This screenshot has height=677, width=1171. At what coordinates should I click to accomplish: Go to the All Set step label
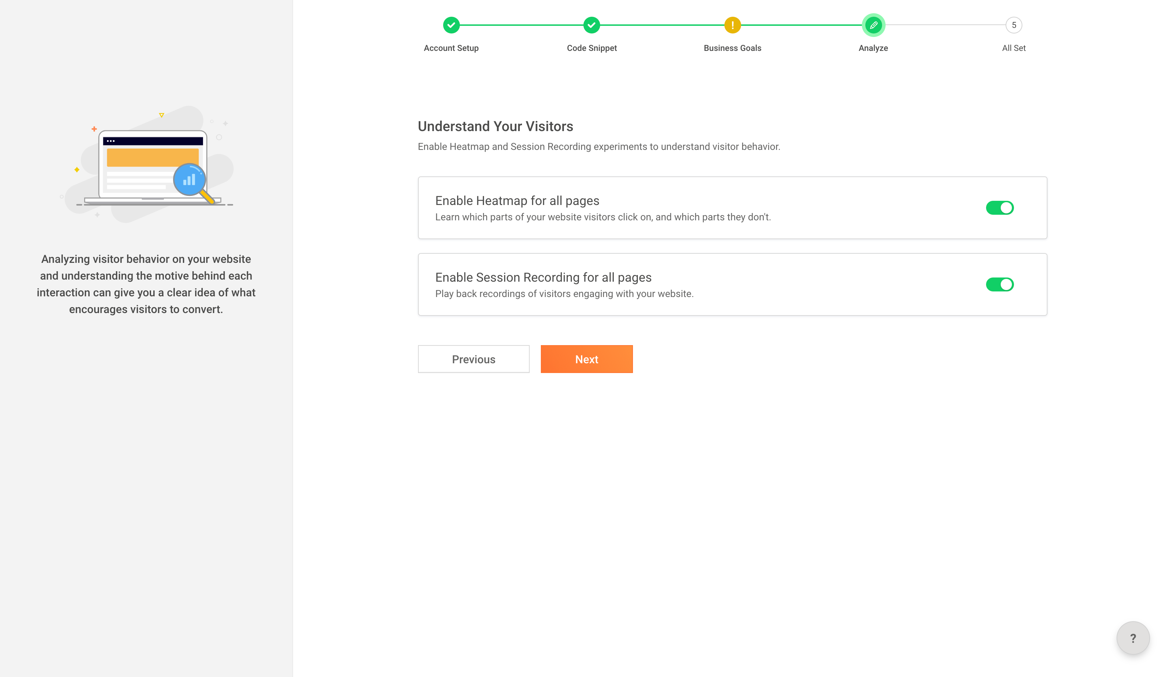point(1014,48)
